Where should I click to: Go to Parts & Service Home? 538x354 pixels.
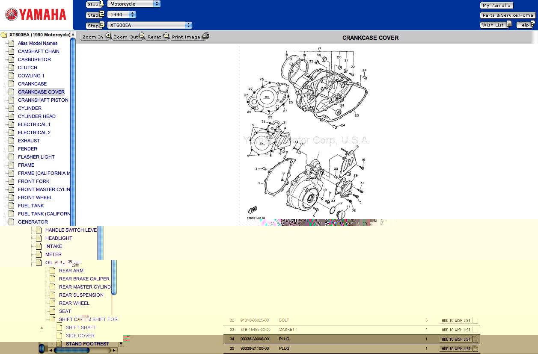pyautogui.click(x=508, y=15)
